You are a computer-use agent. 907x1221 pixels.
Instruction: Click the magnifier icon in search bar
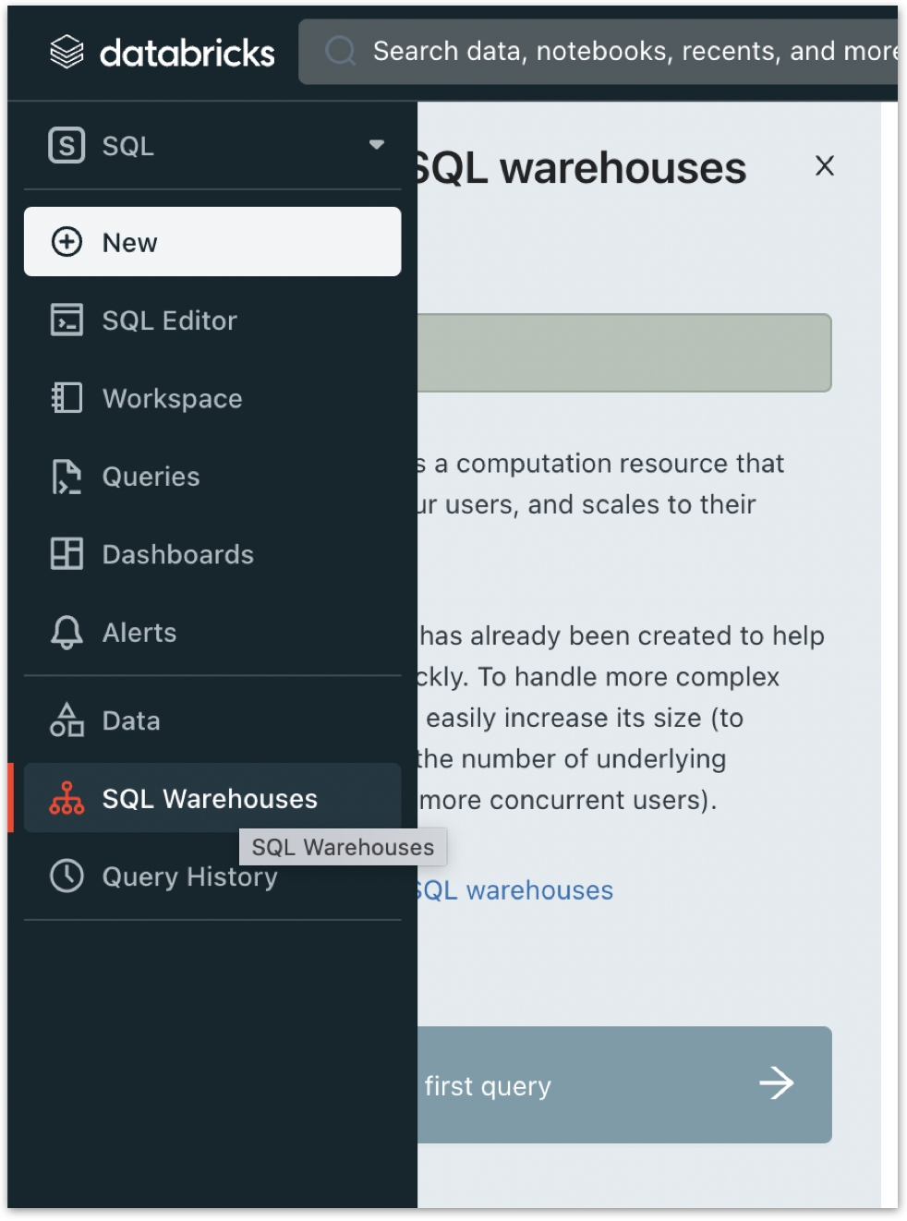tap(340, 51)
